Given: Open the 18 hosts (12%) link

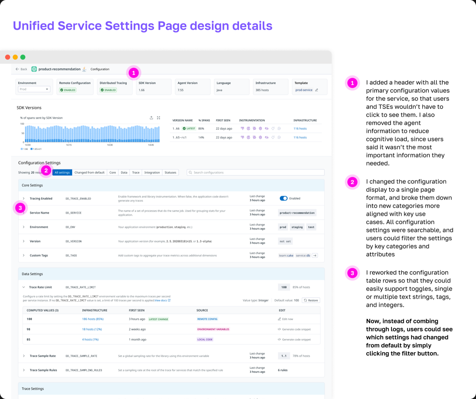Looking at the screenshot, I should tap(92, 329).
